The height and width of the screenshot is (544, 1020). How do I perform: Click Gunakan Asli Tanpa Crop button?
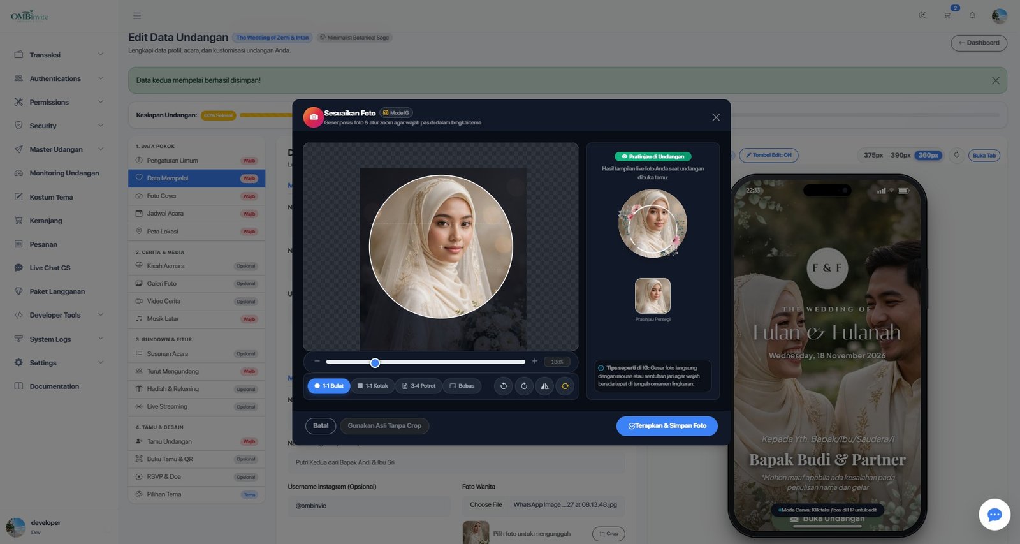coord(384,426)
